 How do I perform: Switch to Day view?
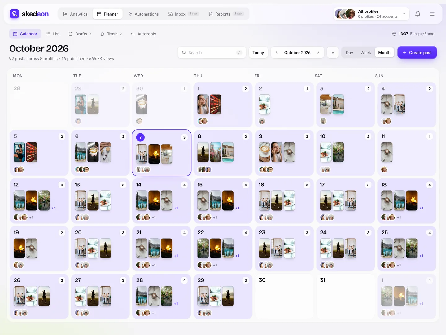click(349, 52)
